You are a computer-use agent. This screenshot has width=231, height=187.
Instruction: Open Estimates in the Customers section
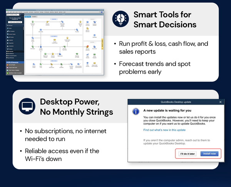pos(33,47)
